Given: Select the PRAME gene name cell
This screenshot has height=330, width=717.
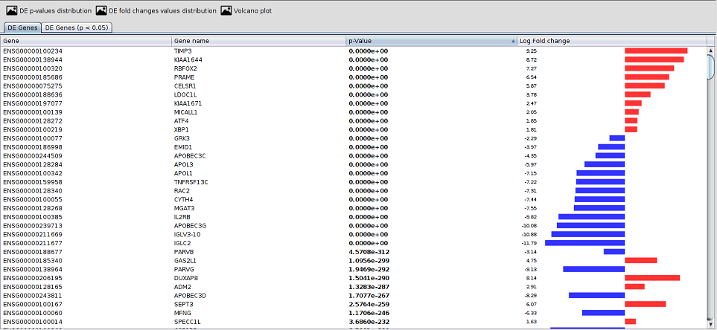Looking at the screenshot, I should pos(184,77).
